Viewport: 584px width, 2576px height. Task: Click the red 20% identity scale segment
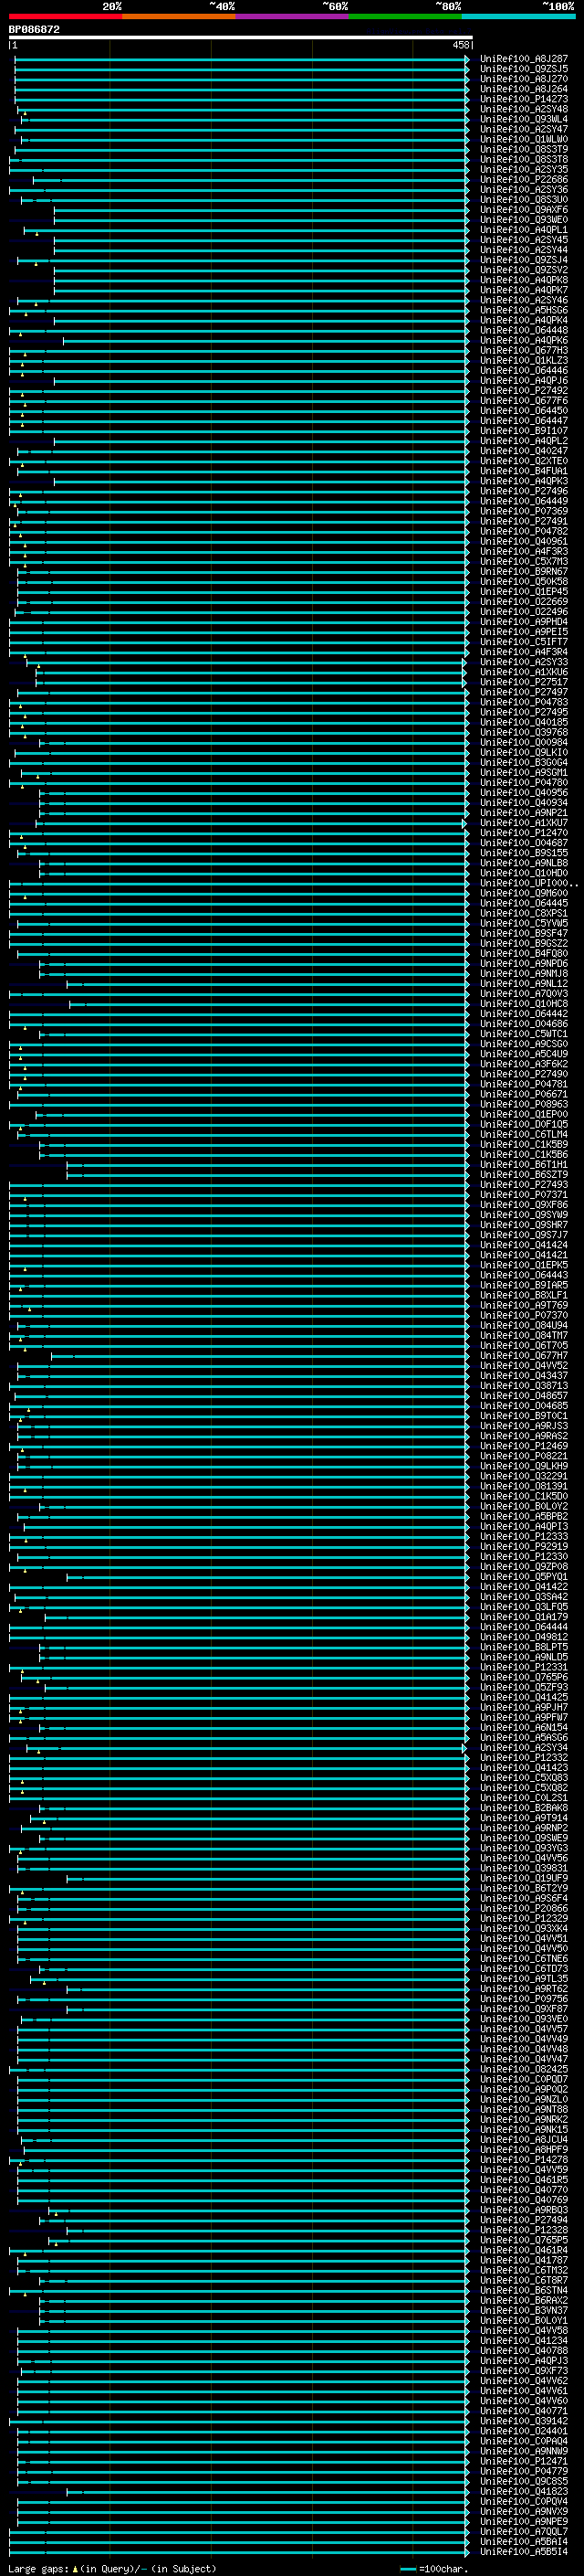[x=65, y=16]
